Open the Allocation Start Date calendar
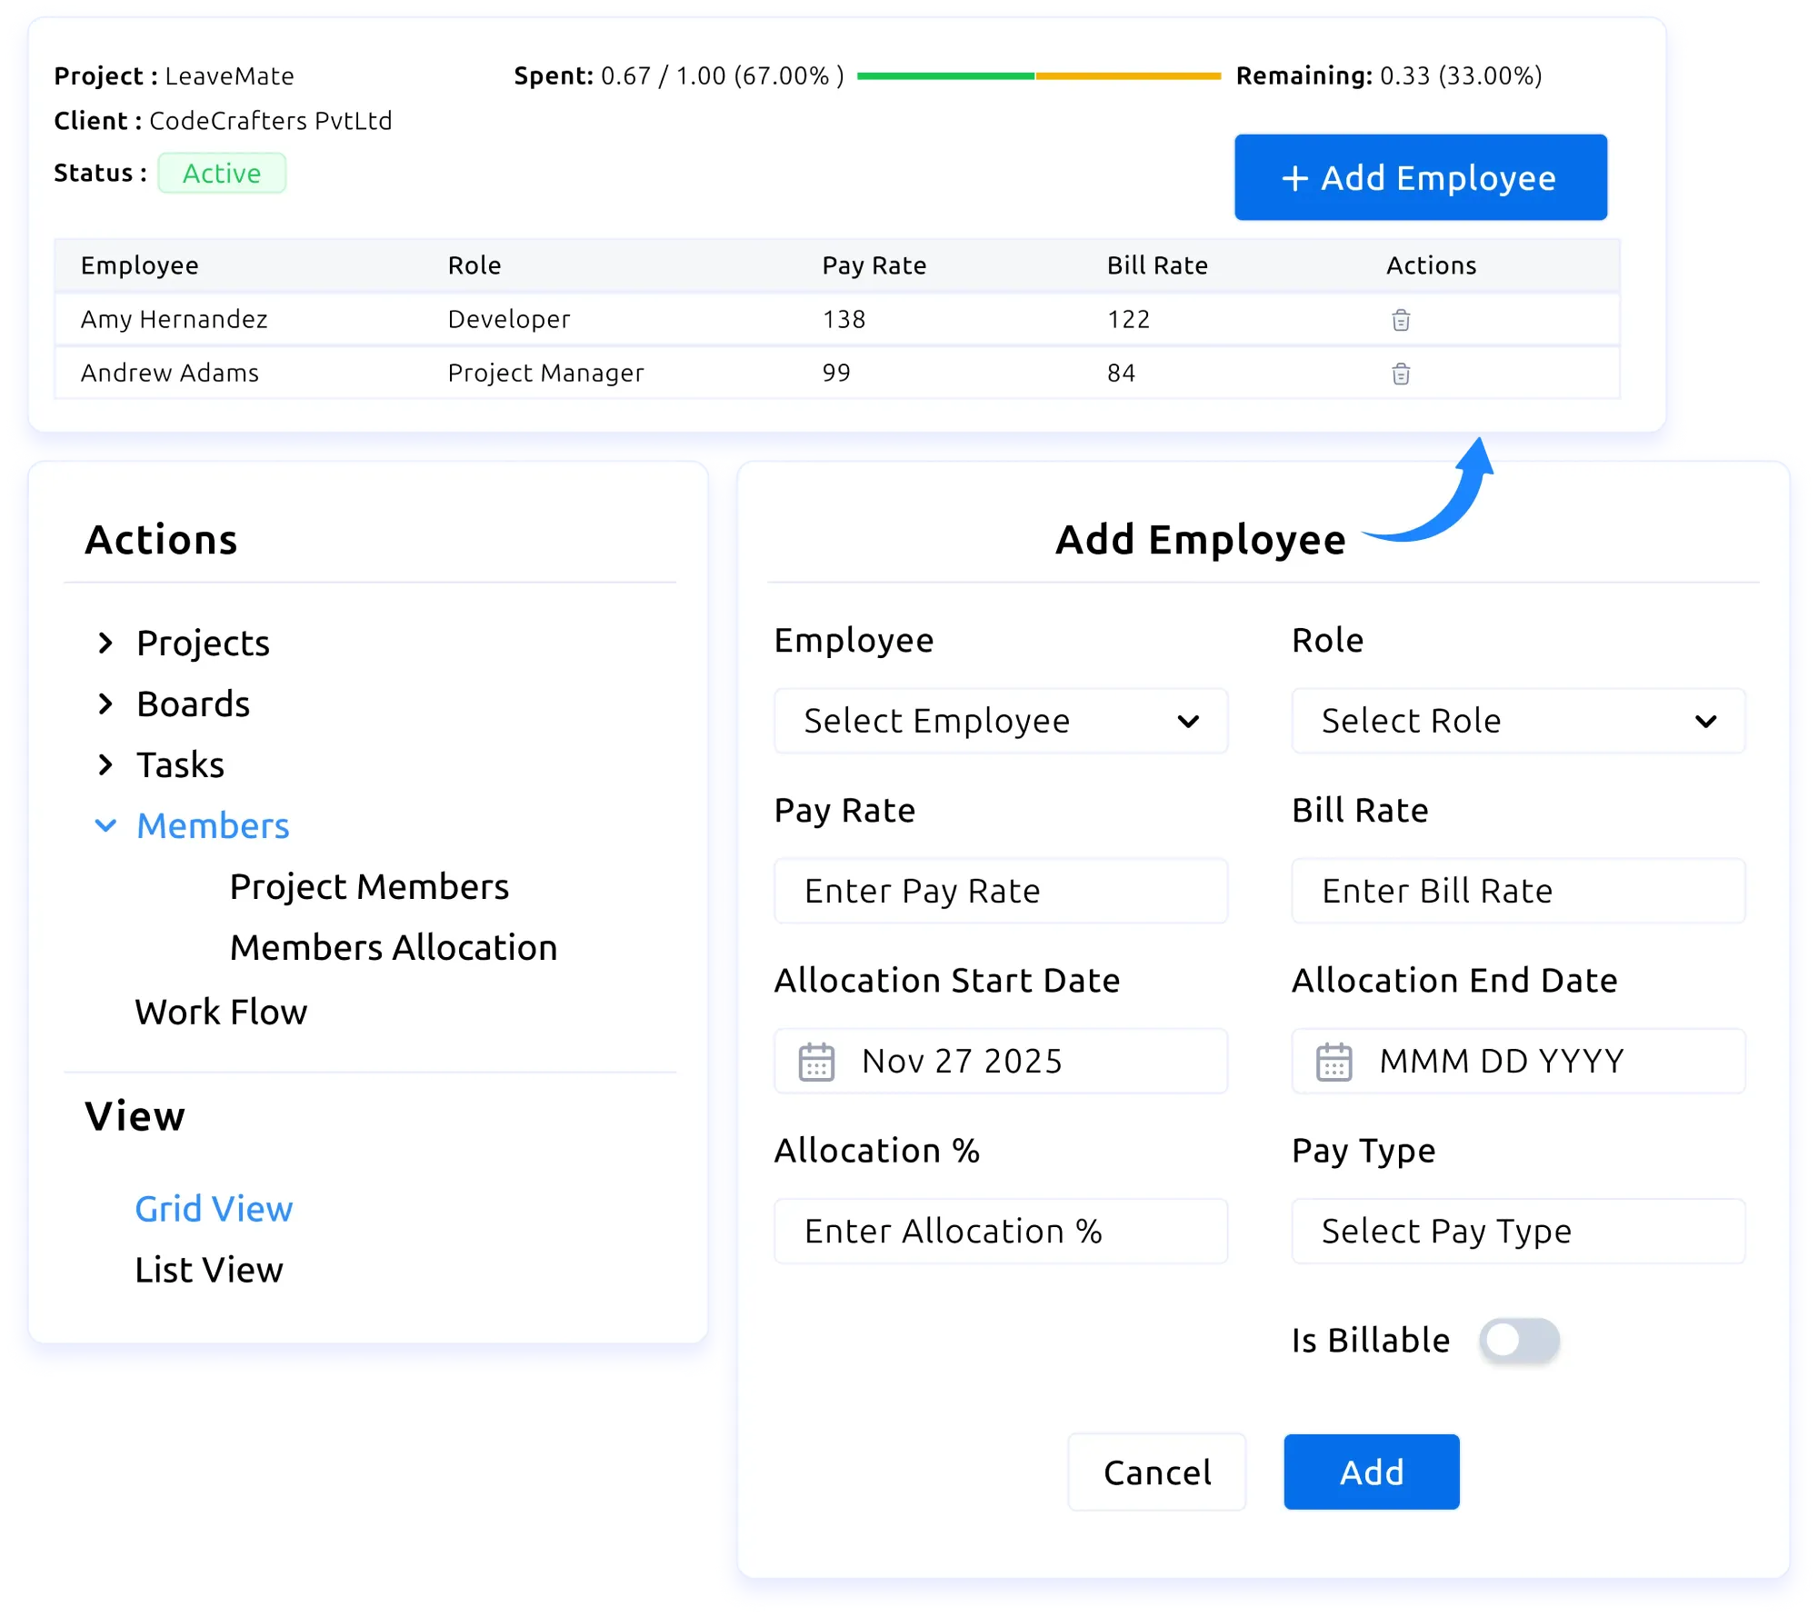Viewport: 1818px width, 1617px height. pyautogui.click(x=817, y=1061)
